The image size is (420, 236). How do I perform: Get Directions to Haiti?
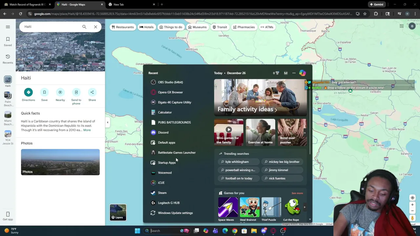click(28, 95)
